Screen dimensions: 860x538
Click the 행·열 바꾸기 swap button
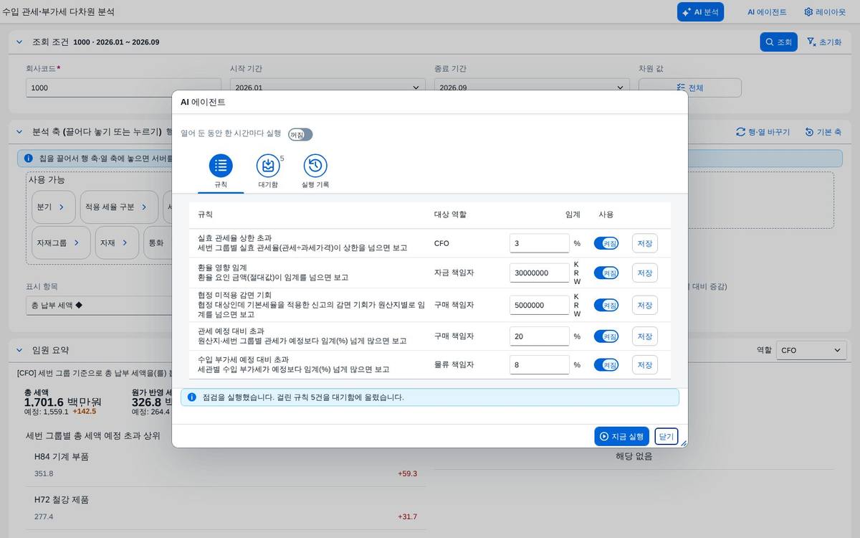click(x=763, y=132)
